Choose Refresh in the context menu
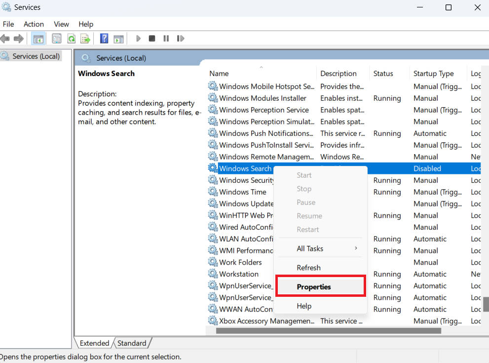Image resolution: width=489 pixels, height=363 pixels. (x=321, y=268)
